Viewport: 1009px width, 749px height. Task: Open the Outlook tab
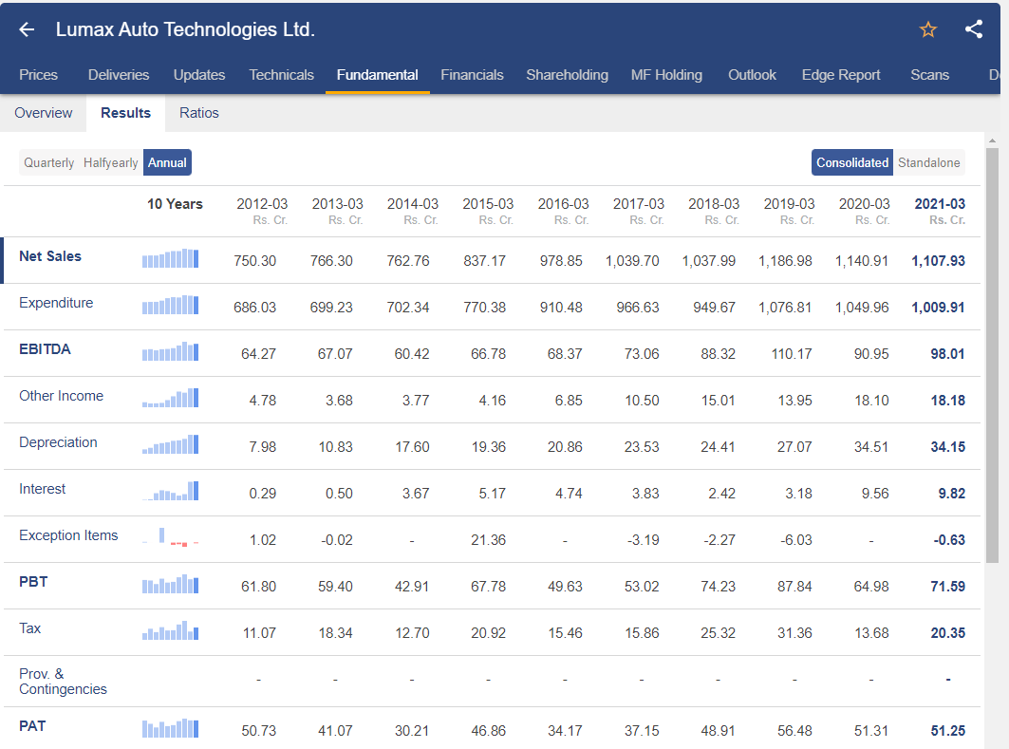pos(752,75)
